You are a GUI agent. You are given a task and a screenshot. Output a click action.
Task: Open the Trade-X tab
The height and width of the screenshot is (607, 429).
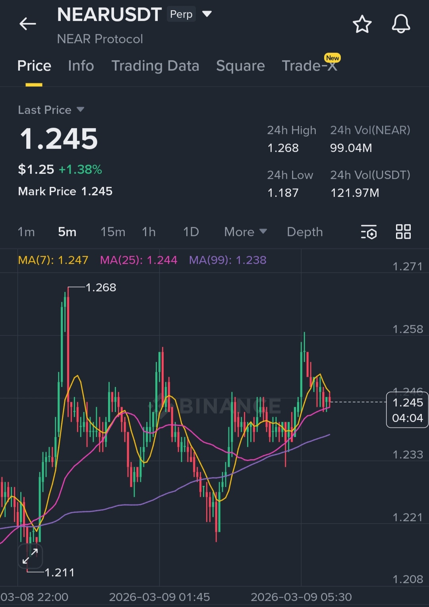pos(309,66)
